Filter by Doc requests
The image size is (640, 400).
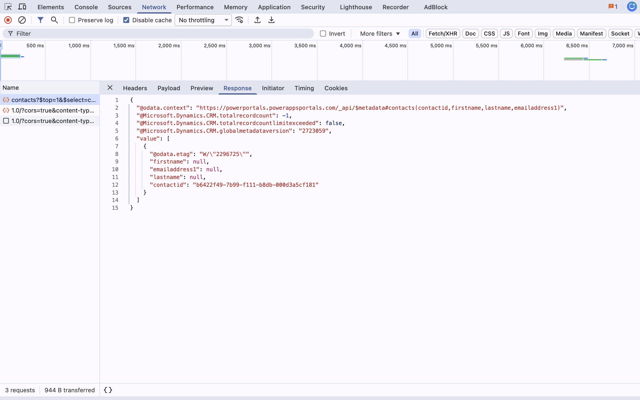click(x=470, y=33)
